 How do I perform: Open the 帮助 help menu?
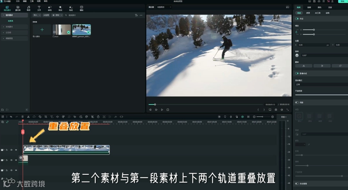[46, 1]
